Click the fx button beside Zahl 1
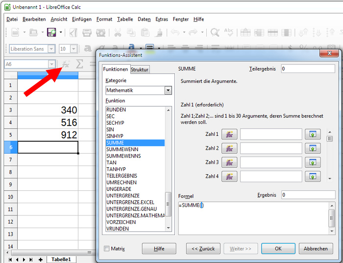The height and width of the screenshot is (263, 343). 229,134
